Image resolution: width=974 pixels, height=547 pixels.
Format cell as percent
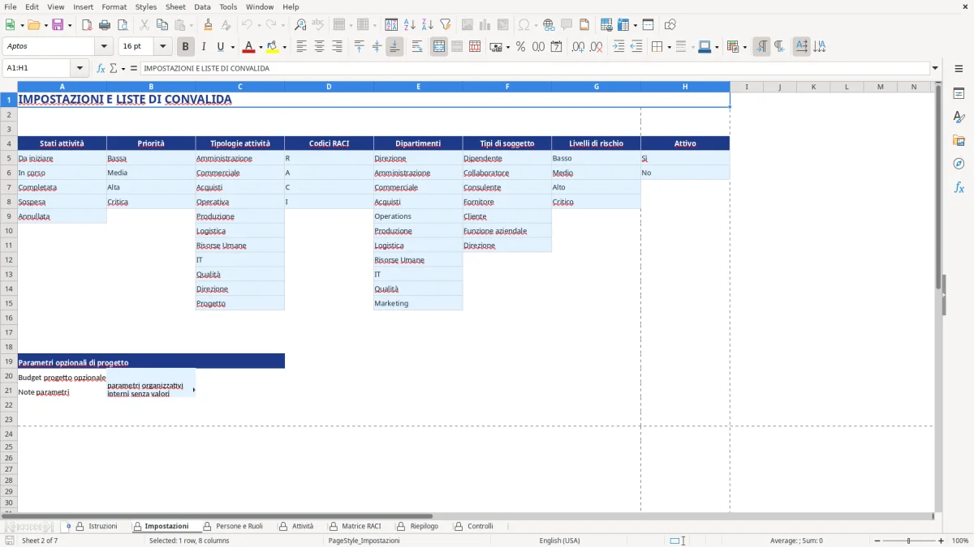click(520, 47)
